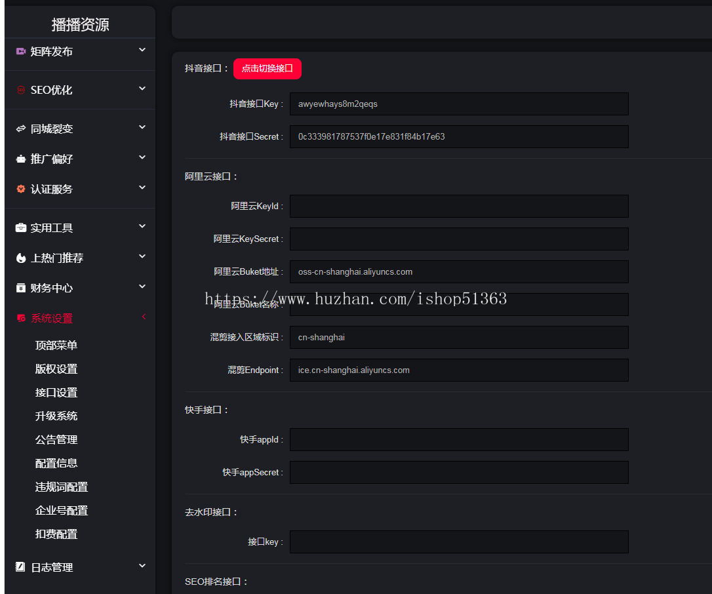Click the 去水印接口 section heading

click(211, 512)
